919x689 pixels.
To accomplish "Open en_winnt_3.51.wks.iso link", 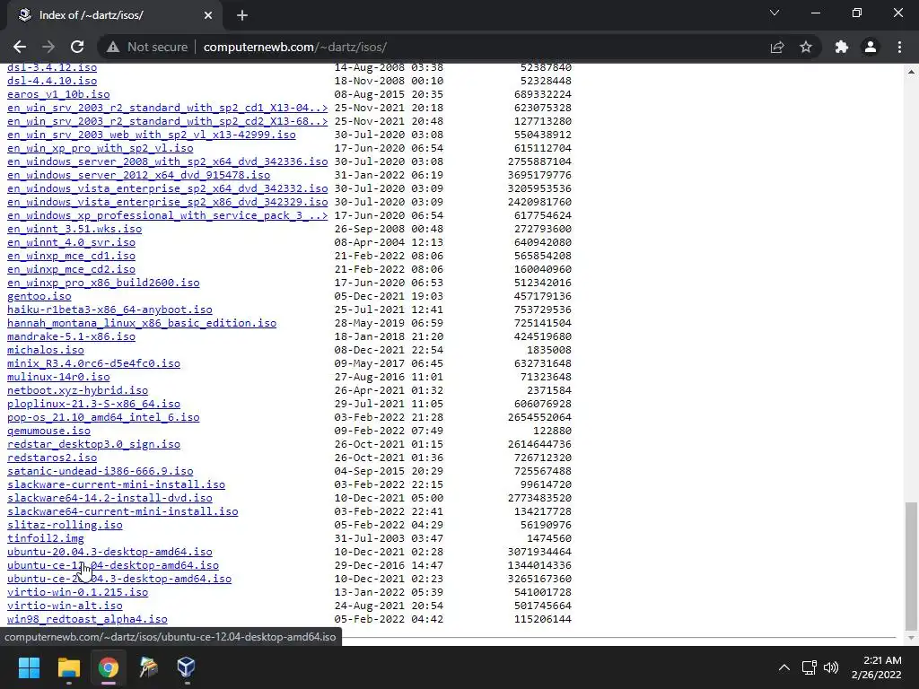I will tap(74, 229).
